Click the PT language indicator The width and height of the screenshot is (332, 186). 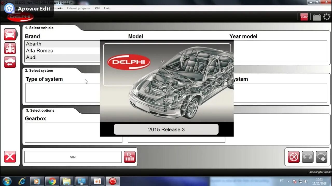point(282,181)
